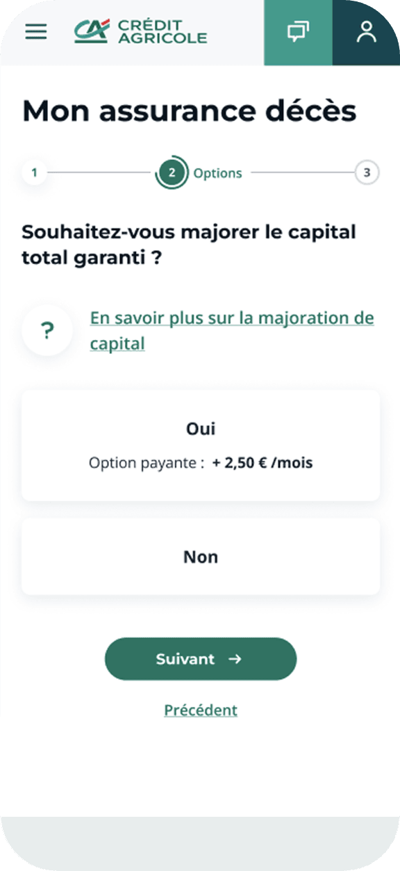Open the profile account icon
Viewport: 400px width, 871px height.
pyautogui.click(x=367, y=31)
